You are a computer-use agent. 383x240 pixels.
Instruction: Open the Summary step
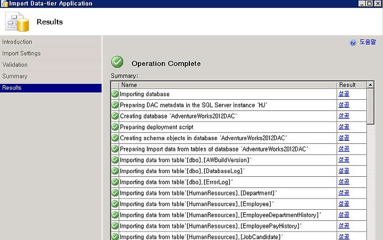pyautogui.click(x=15, y=76)
